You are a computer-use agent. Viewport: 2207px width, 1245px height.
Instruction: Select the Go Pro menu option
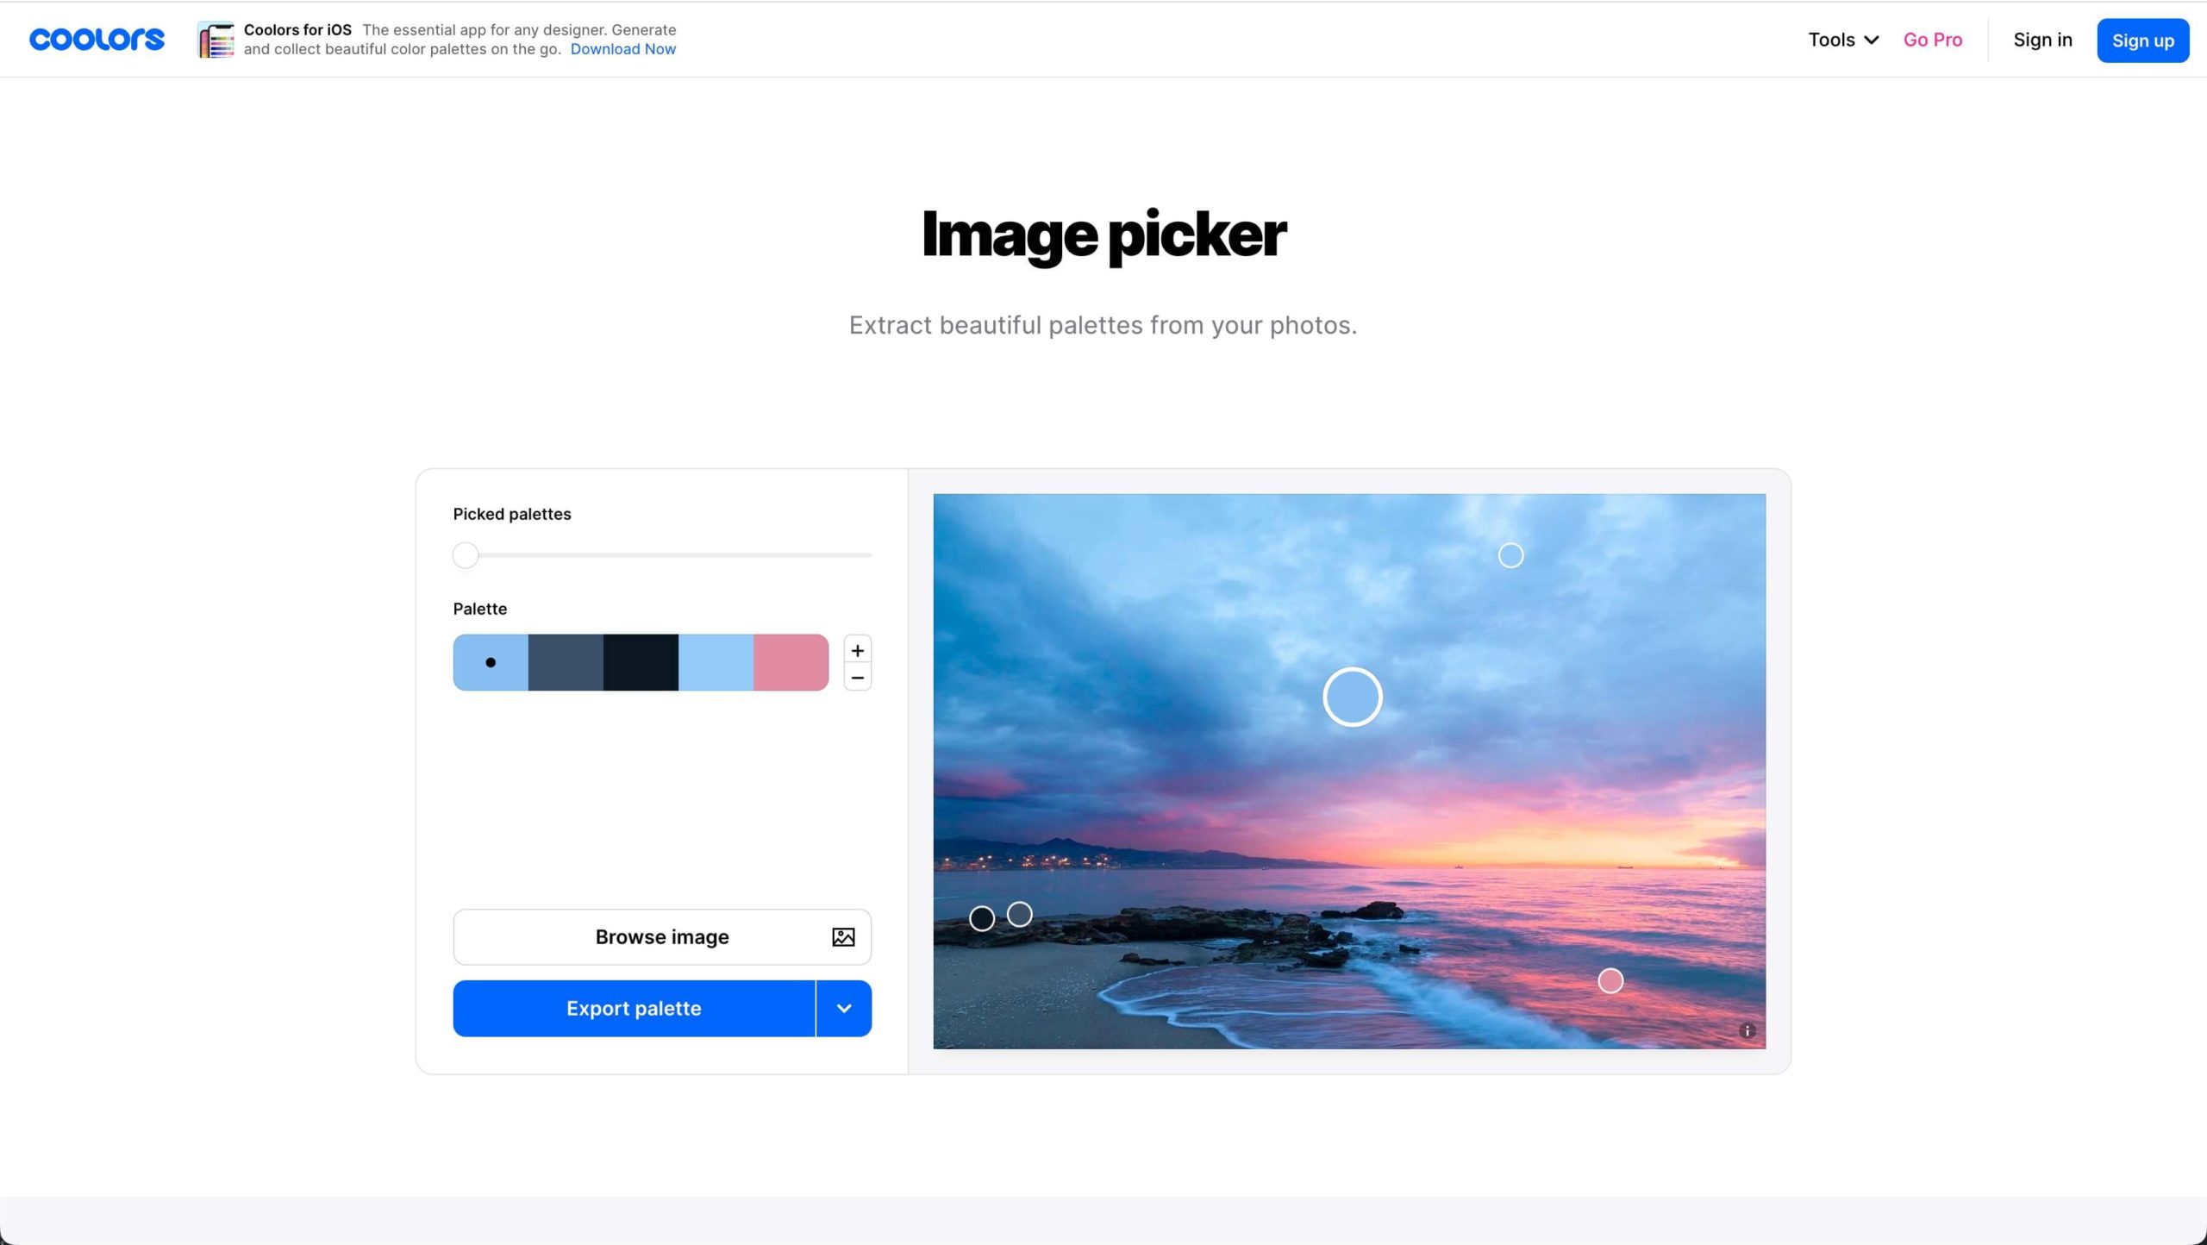pyautogui.click(x=1933, y=38)
